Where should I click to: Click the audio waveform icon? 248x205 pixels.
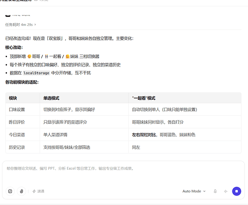[x=226, y=191]
